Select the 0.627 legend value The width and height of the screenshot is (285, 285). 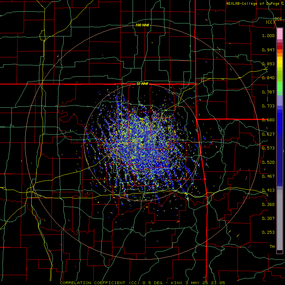268,134
